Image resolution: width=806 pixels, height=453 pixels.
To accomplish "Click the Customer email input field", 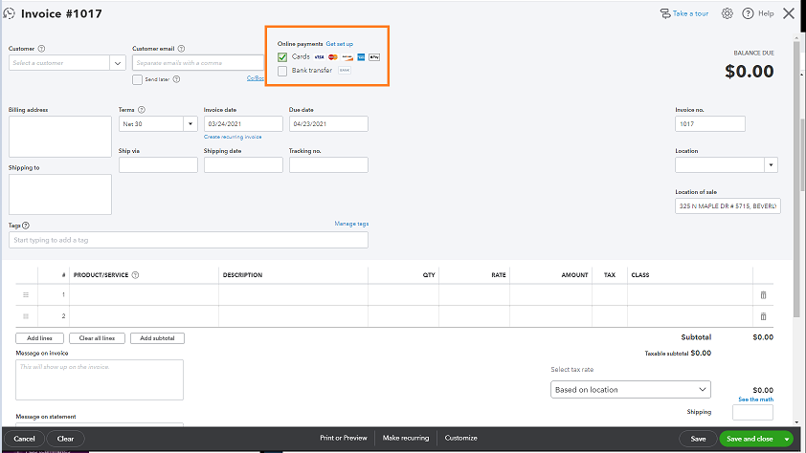I will 198,63.
